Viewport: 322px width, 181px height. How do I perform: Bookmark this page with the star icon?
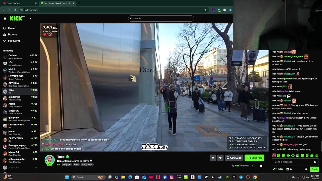pyautogui.click(x=206, y=10)
